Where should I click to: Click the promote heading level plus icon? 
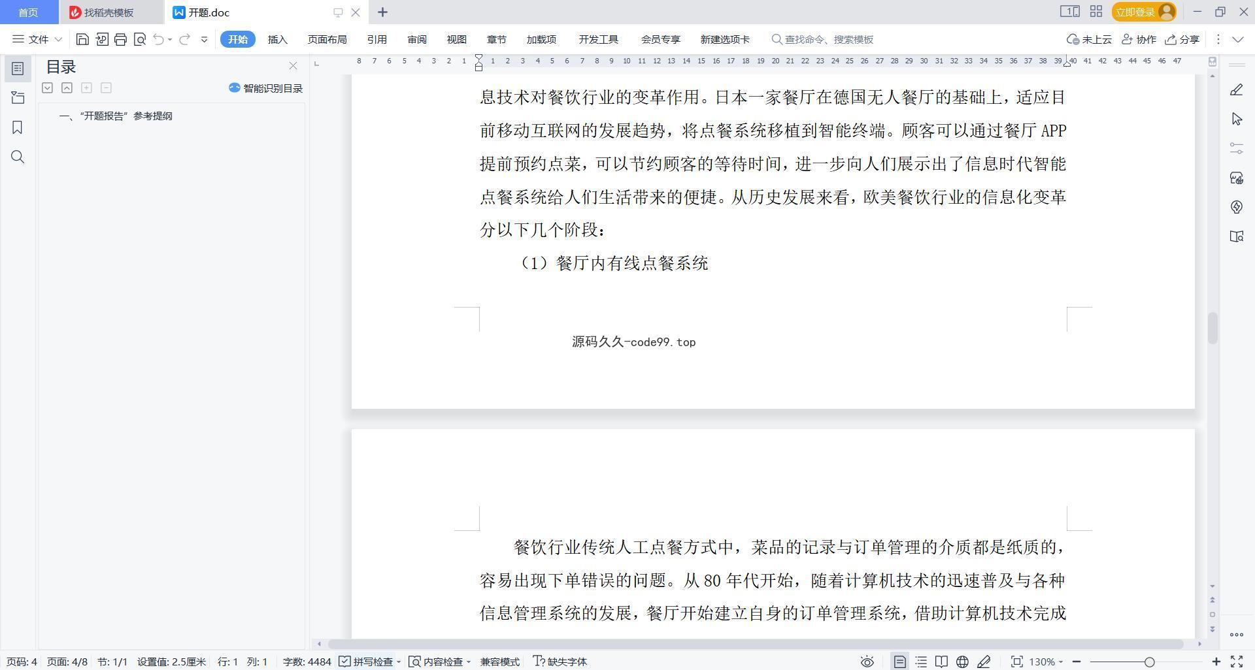tap(86, 88)
